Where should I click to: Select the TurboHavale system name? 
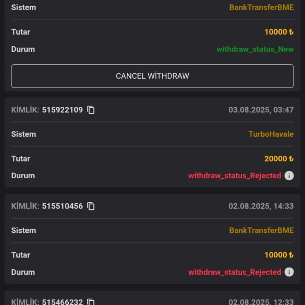pos(271,134)
